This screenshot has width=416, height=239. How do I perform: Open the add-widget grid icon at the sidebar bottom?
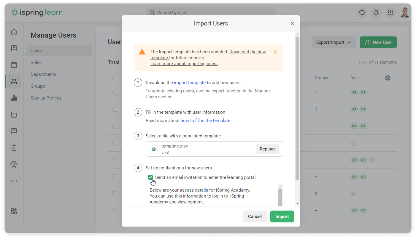tap(14, 211)
